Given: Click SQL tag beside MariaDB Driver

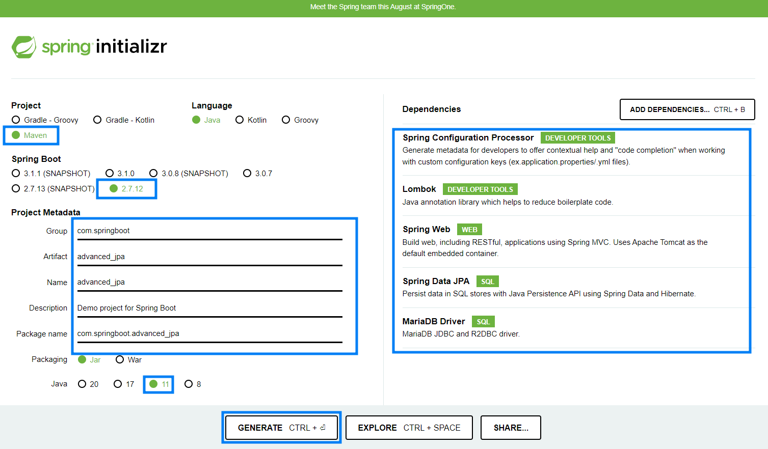Looking at the screenshot, I should [483, 322].
